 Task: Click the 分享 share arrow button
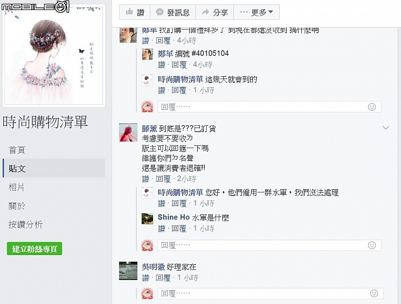click(214, 12)
